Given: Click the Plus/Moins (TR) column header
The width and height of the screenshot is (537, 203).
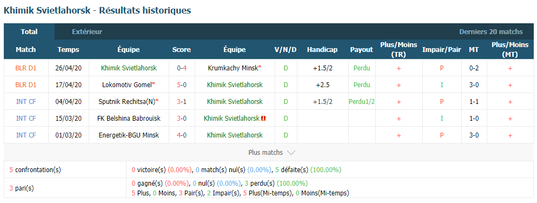Looking at the screenshot, I should [399, 50].
